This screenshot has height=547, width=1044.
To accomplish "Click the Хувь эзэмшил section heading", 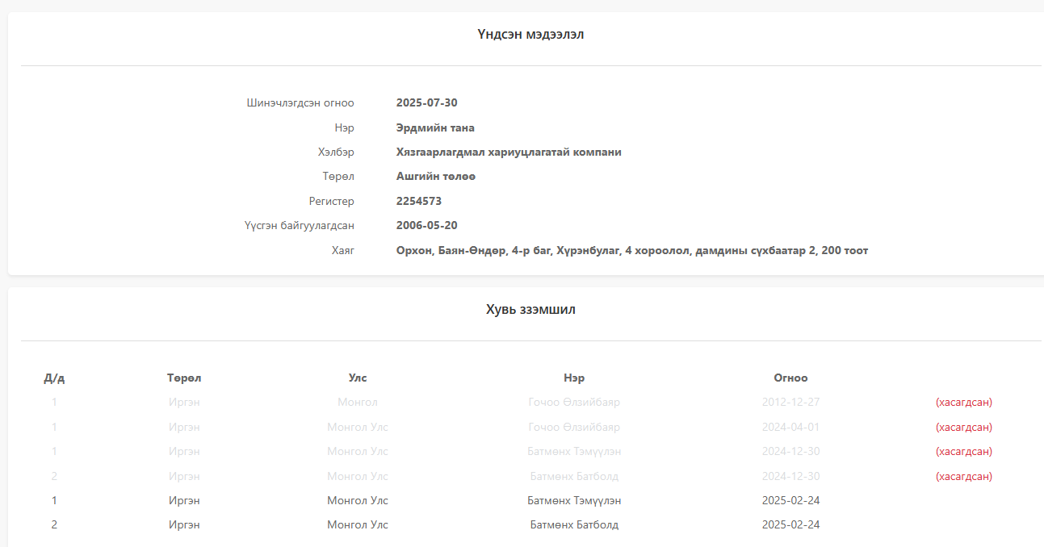I will [x=530, y=310].
